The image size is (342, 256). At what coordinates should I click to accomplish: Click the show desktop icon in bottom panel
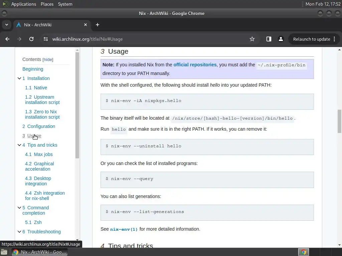[4, 252]
